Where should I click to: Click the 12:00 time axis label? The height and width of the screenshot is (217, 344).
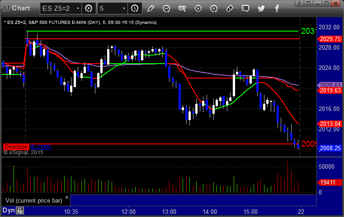coord(128,212)
